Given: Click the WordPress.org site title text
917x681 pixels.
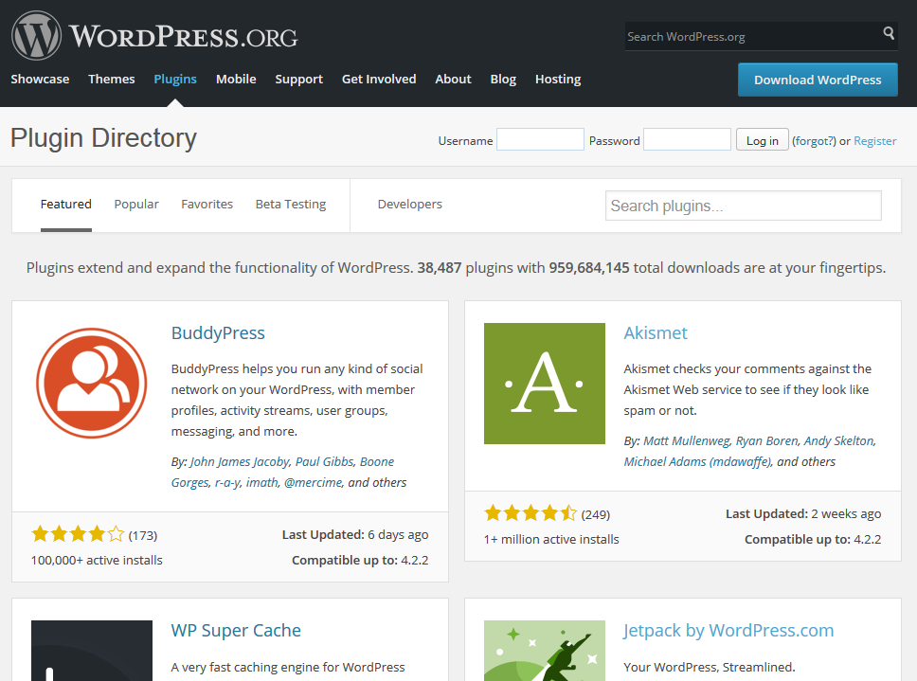Looking at the screenshot, I should (184, 36).
